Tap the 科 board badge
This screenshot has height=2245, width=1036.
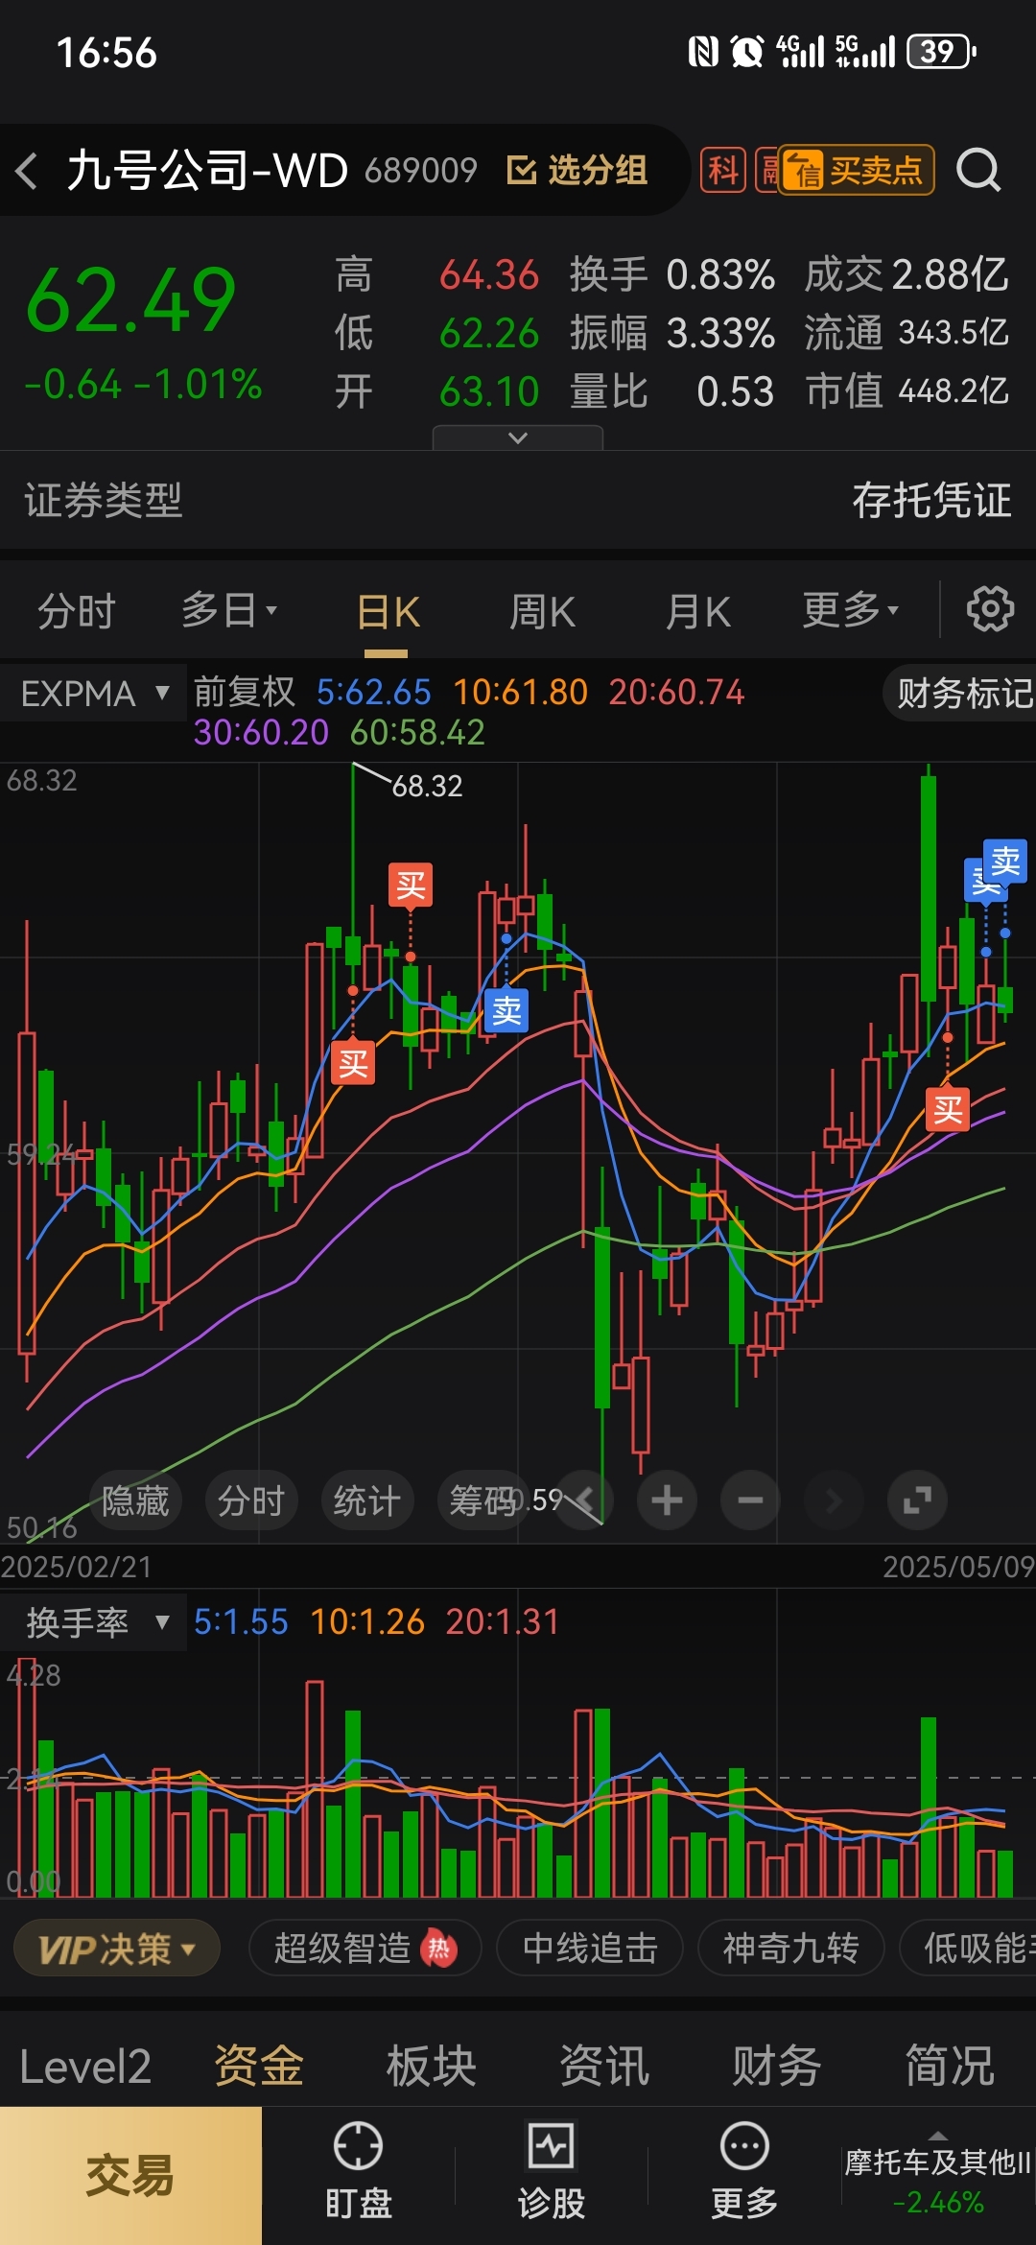coord(723,171)
